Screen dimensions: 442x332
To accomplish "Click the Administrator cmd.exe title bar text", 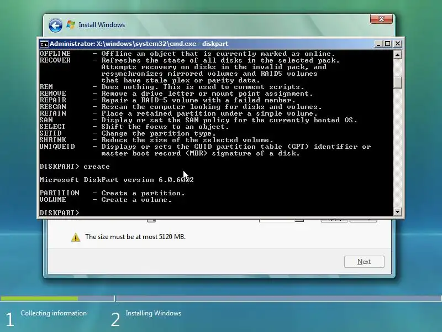I will (x=139, y=44).
